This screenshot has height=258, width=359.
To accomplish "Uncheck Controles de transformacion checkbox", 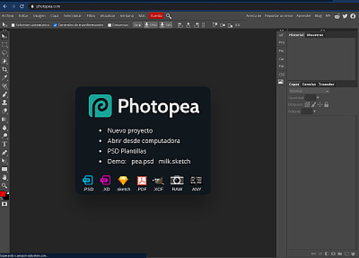I will tap(55, 25).
